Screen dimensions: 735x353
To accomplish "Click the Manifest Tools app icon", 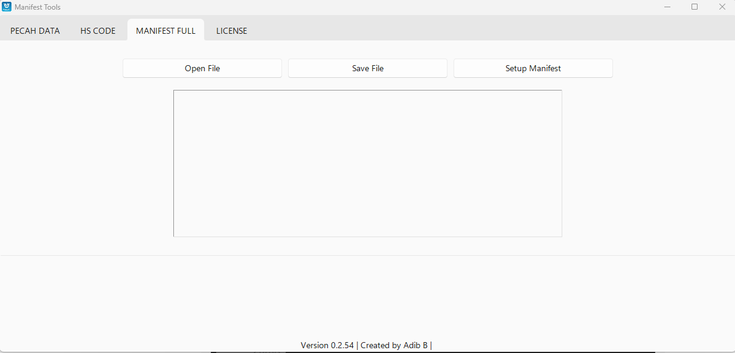I will pos(7,7).
